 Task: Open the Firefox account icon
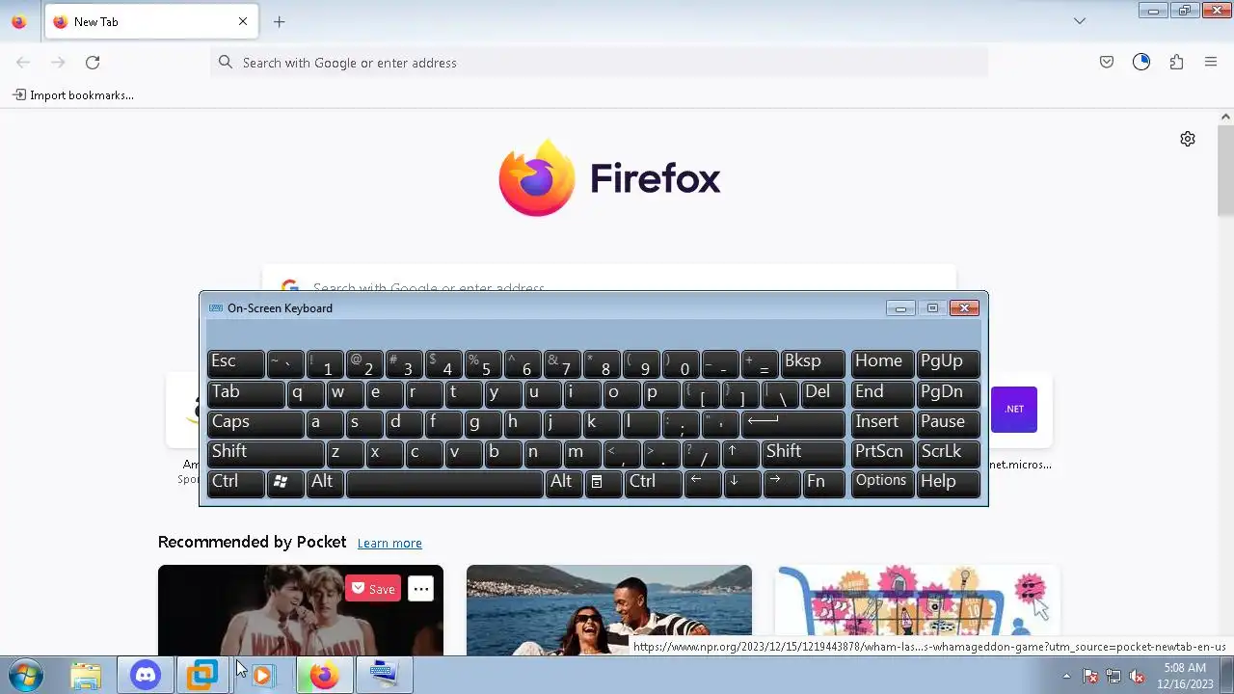click(1141, 63)
